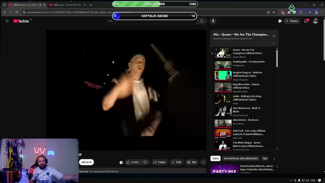Open the YouTube account avatar menu
325x183 pixels.
click(x=315, y=21)
